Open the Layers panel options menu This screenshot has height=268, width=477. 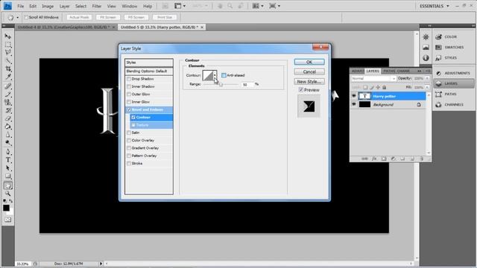click(428, 71)
